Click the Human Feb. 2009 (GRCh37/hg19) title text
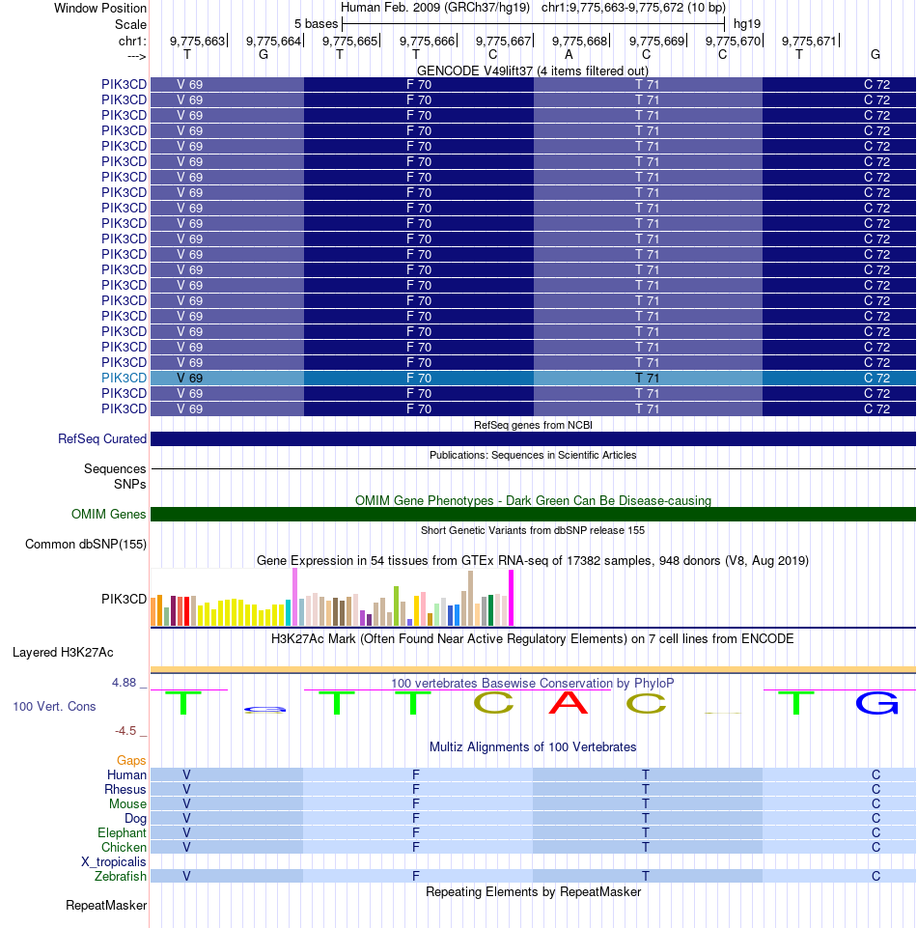This screenshot has height=928, width=917. point(434,8)
